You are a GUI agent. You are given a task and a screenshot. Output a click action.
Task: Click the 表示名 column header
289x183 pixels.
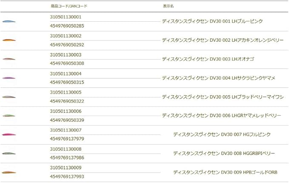tap(168, 7)
